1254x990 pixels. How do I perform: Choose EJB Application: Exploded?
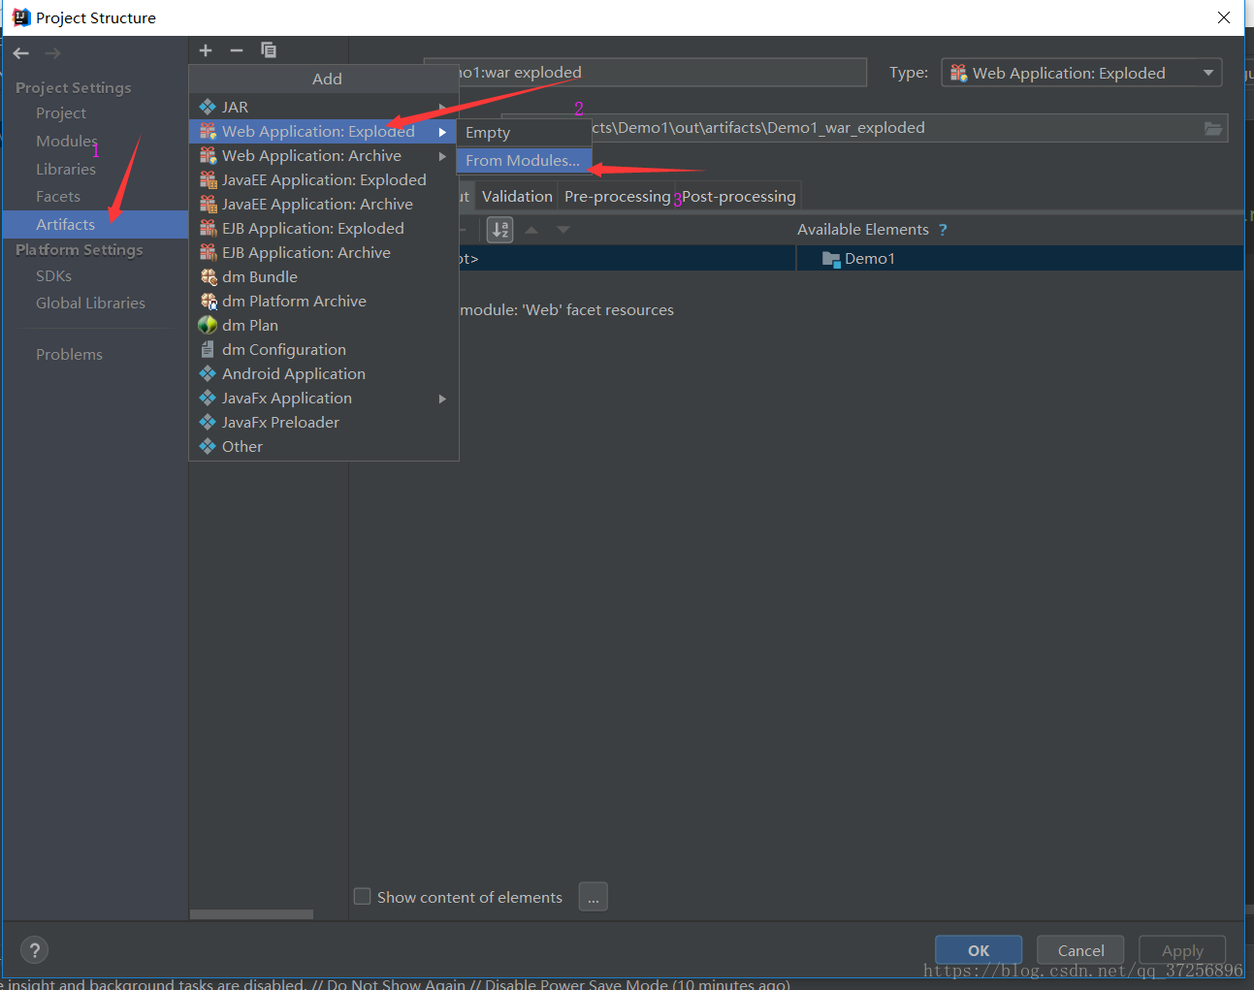pyautogui.click(x=323, y=228)
